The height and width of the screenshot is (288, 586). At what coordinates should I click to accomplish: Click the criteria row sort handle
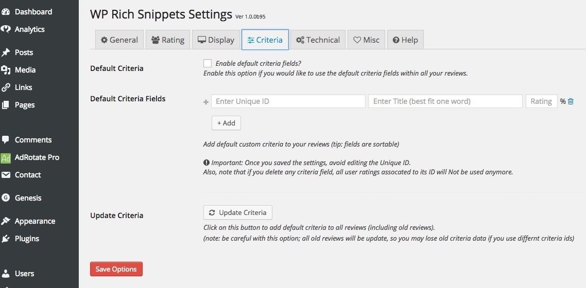[205, 102]
